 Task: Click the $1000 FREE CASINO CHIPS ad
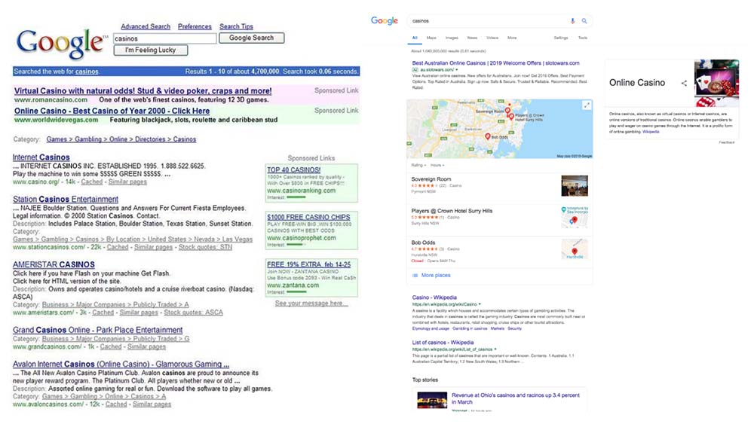pyautogui.click(x=308, y=217)
